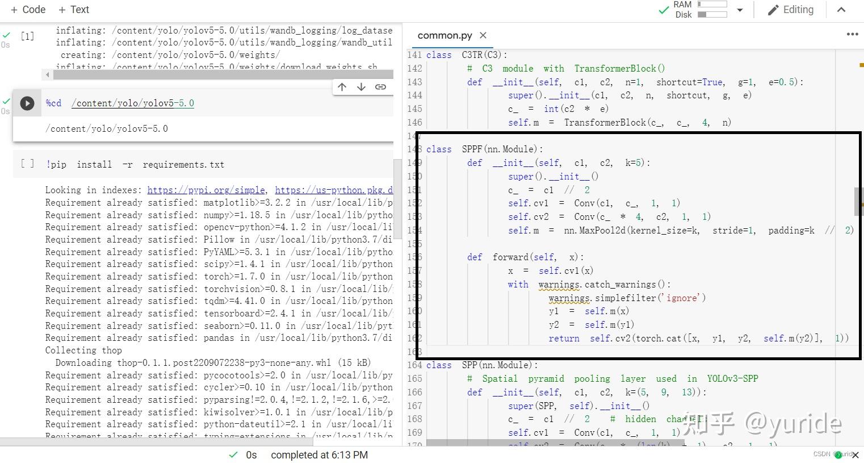
Task: Open editor more options menu
Action: tap(852, 34)
